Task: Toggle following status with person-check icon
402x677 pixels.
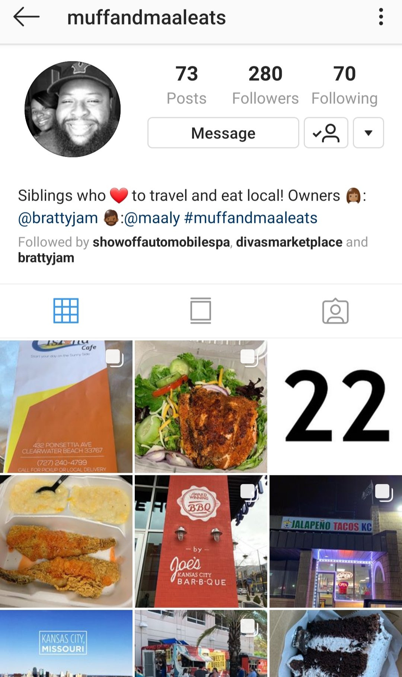Action: (x=326, y=133)
